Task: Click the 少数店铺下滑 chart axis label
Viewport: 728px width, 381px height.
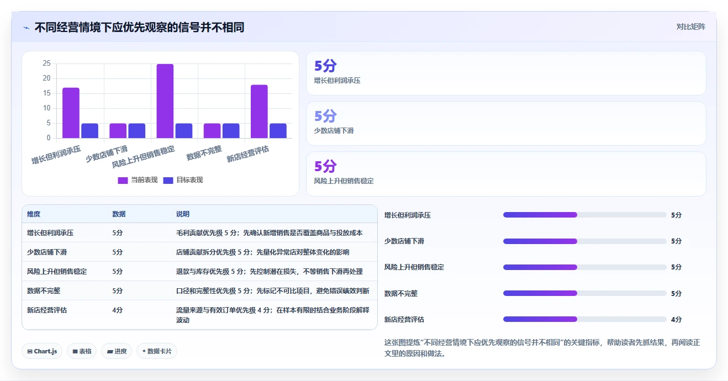Action: tap(107, 154)
